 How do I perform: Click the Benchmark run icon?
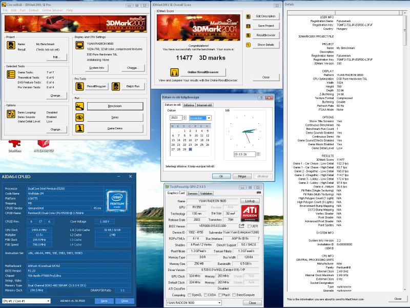coord(79,106)
